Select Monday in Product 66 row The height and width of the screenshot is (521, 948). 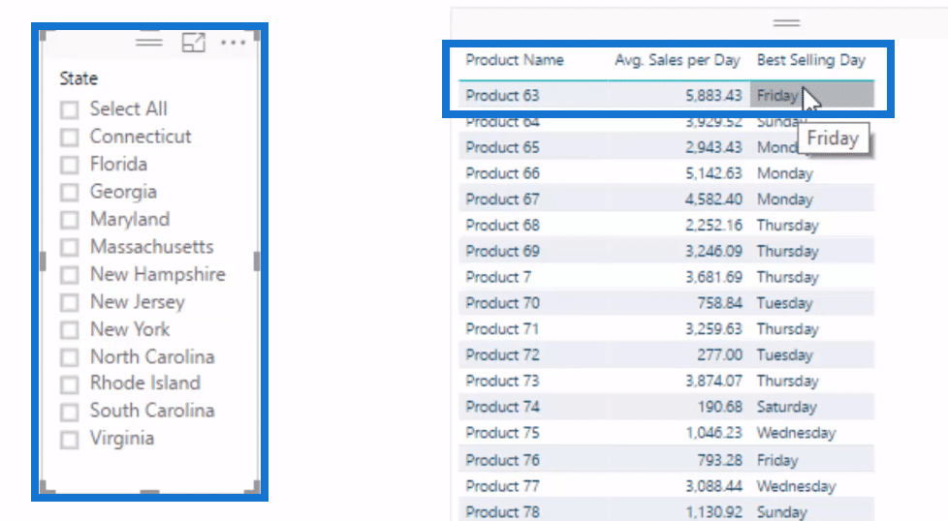(x=785, y=173)
